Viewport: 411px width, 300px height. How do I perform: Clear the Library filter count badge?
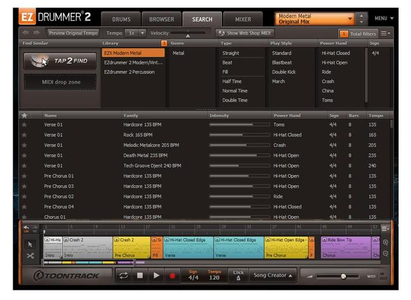pos(164,43)
